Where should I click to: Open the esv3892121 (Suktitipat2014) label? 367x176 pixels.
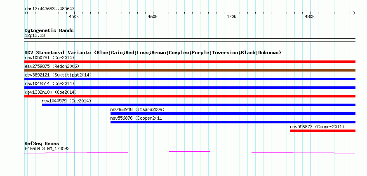point(58,75)
